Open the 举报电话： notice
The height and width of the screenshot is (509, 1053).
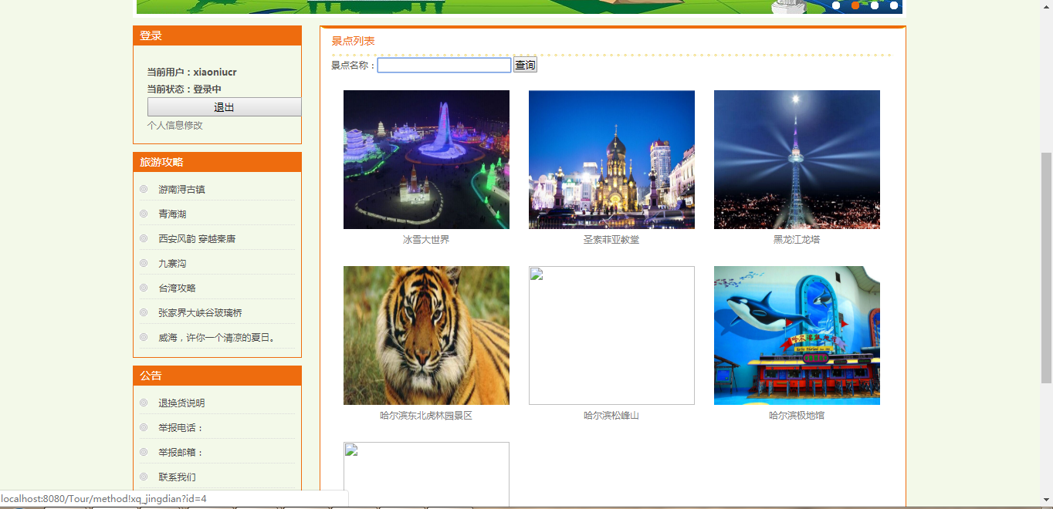pyautogui.click(x=181, y=427)
